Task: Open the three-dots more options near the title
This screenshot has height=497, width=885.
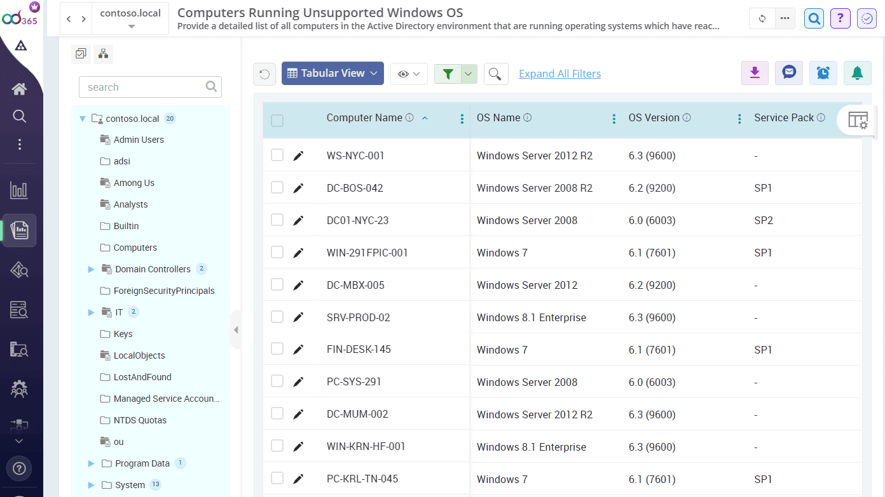Action: pos(785,18)
